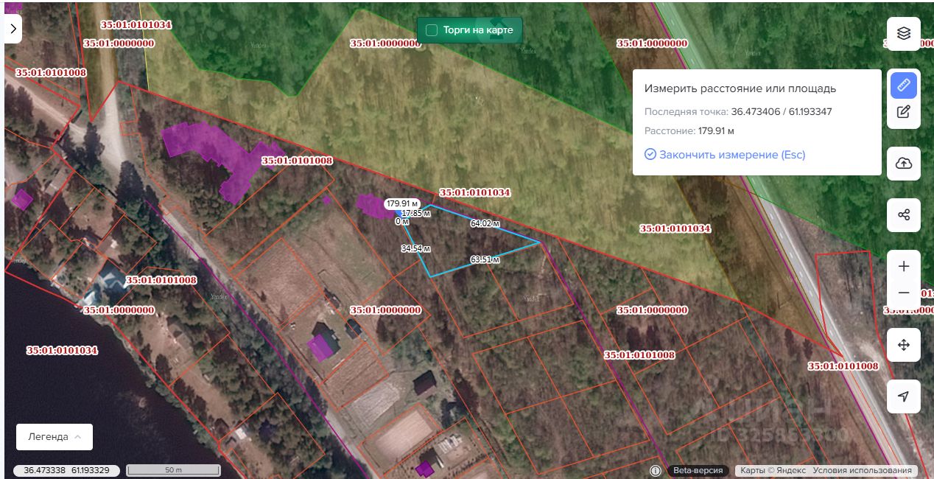934x479 pixels.
Task: Open the map layers panel
Action: pos(904,33)
